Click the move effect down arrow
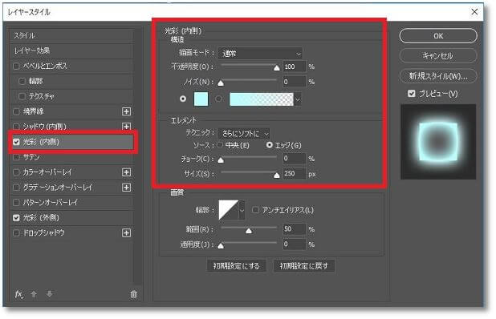496x319 pixels. pos(49,294)
